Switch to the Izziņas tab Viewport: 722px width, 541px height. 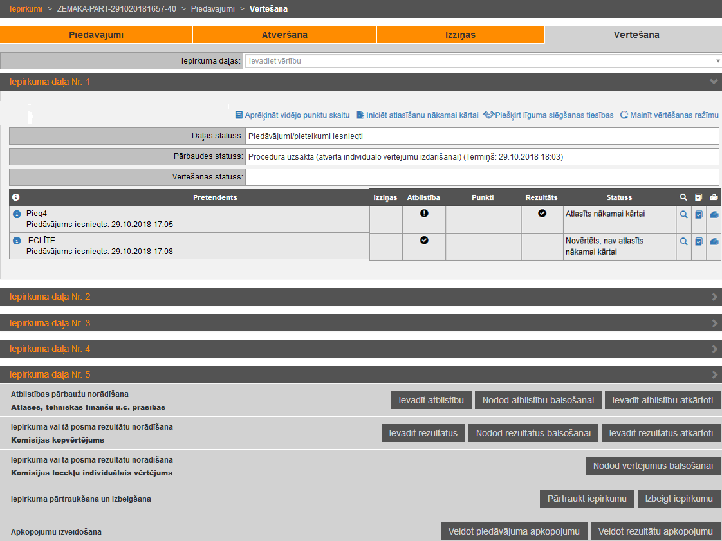460,35
